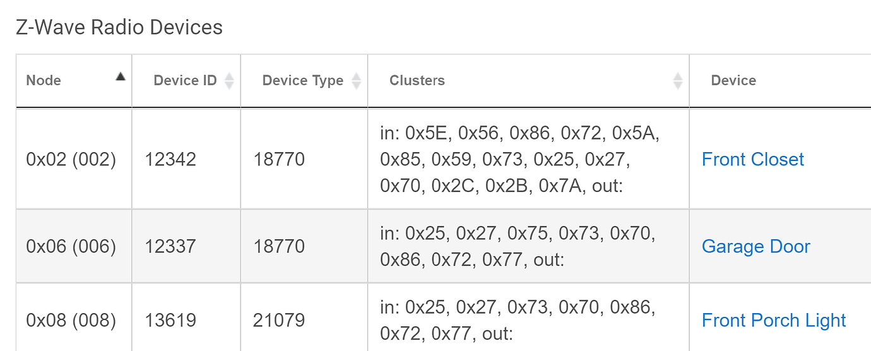Image resolution: width=871 pixels, height=351 pixels.
Task: Click the Z-Wave Radio Devices heading
Action: 119,28
